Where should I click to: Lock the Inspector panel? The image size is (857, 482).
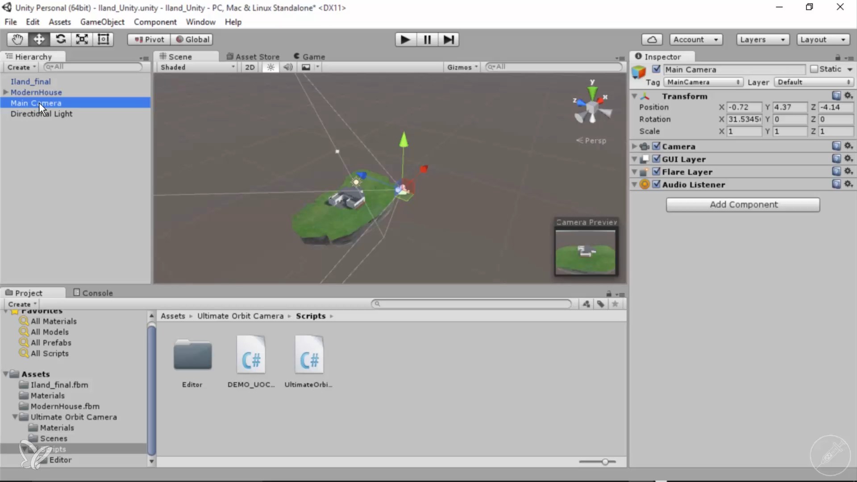pos(838,57)
